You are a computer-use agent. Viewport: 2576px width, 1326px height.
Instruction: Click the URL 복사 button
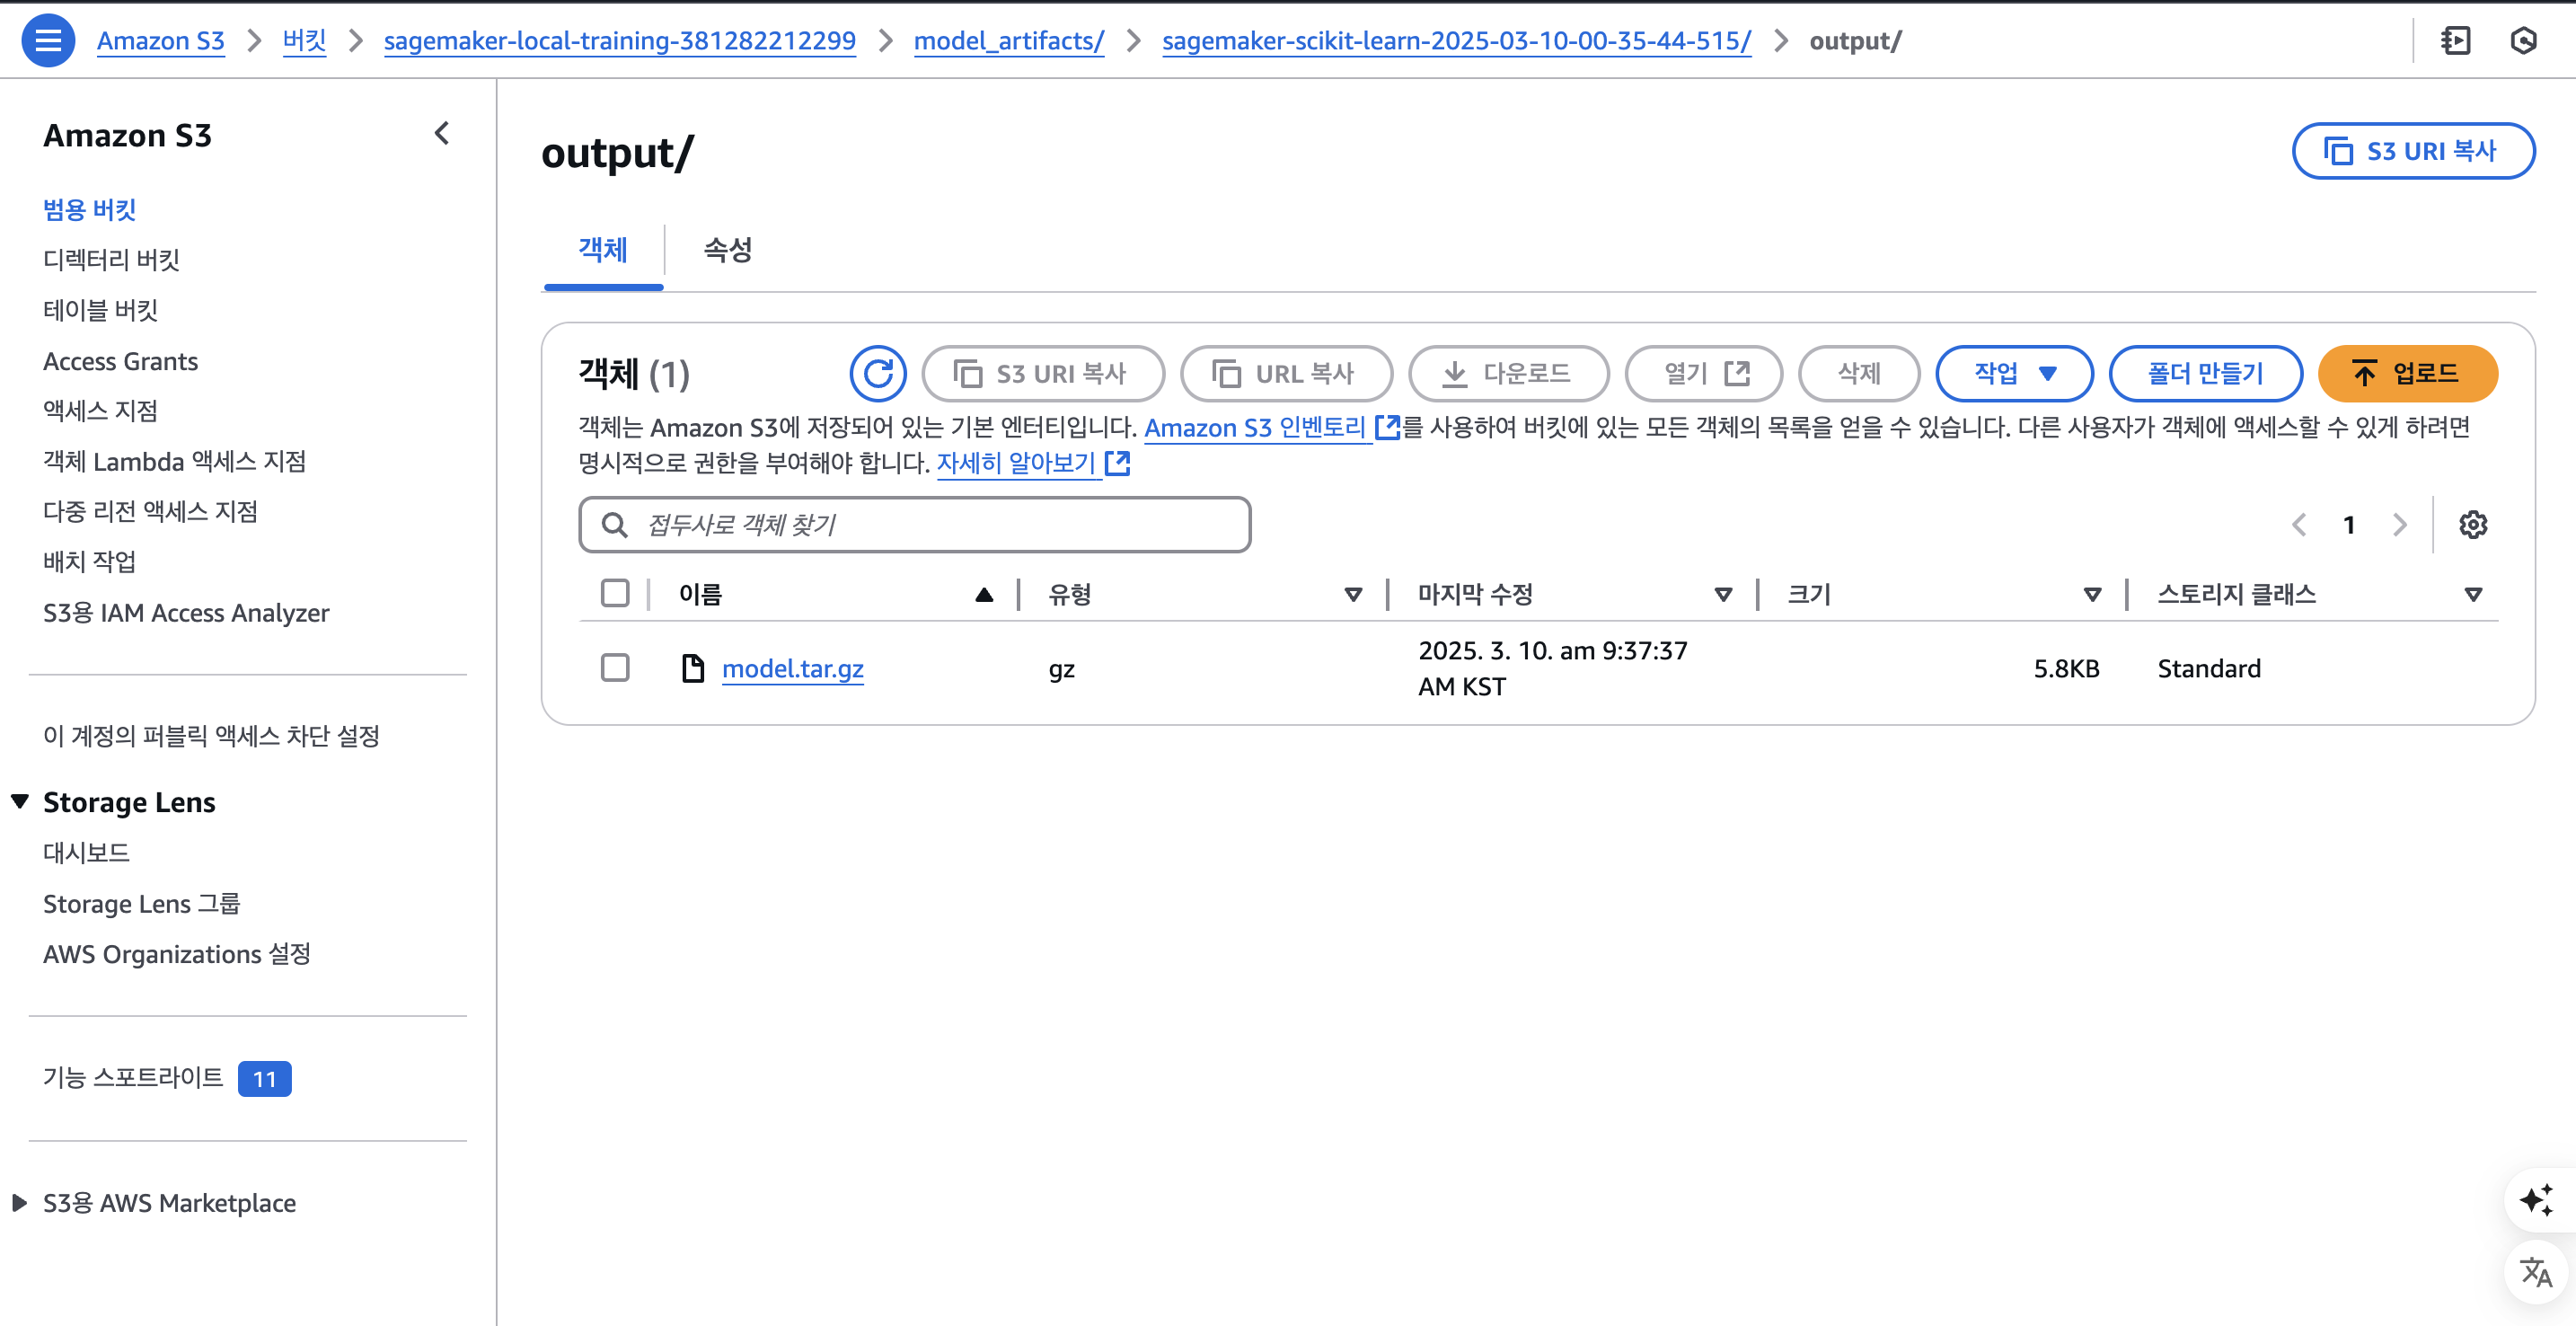point(1286,374)
